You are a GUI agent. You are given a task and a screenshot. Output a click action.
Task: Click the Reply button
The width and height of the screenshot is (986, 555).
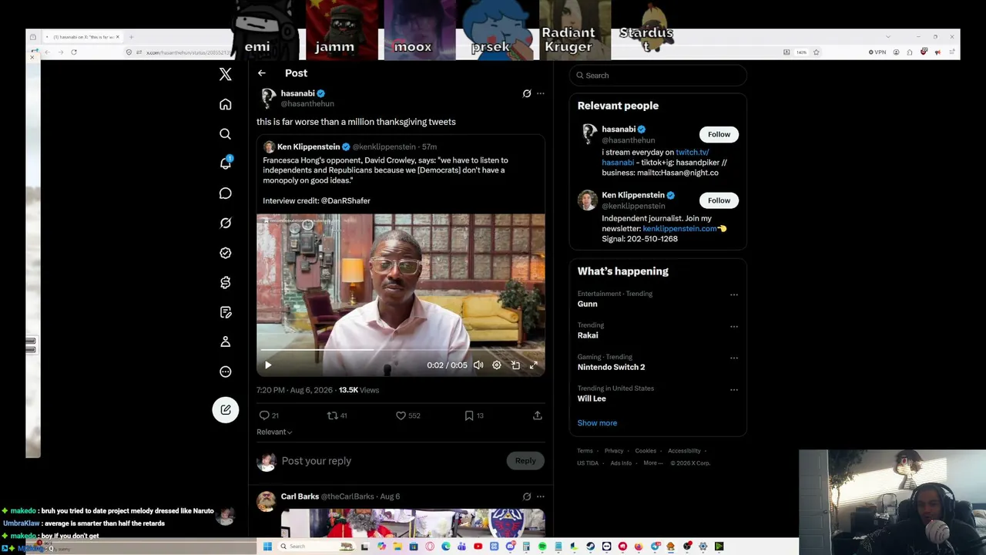click(x=525, y=461)
